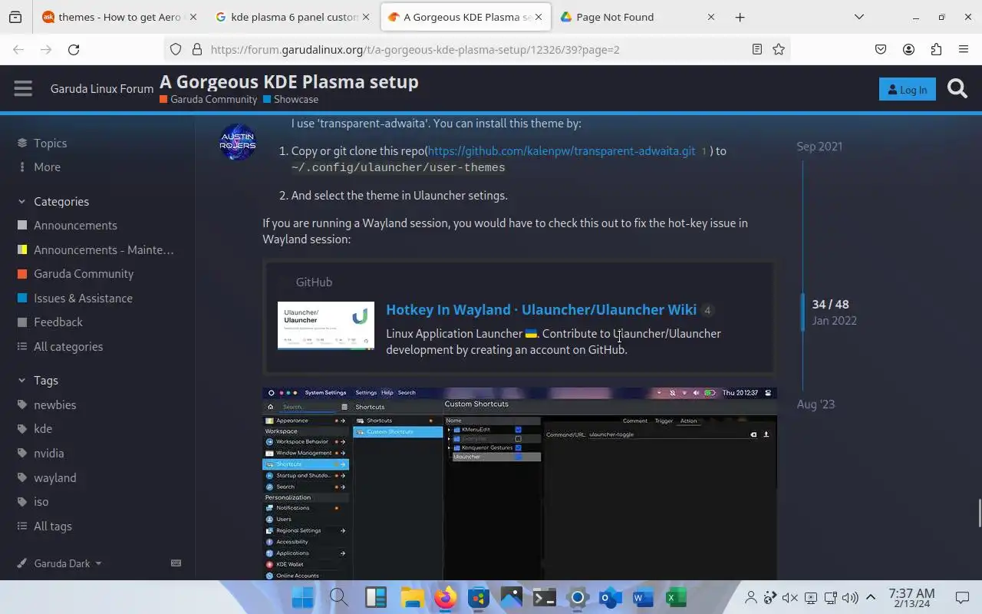Go back using the browser back arrow
The width and height of the screenshot is (982, 614).
click(x=18, y=49)
